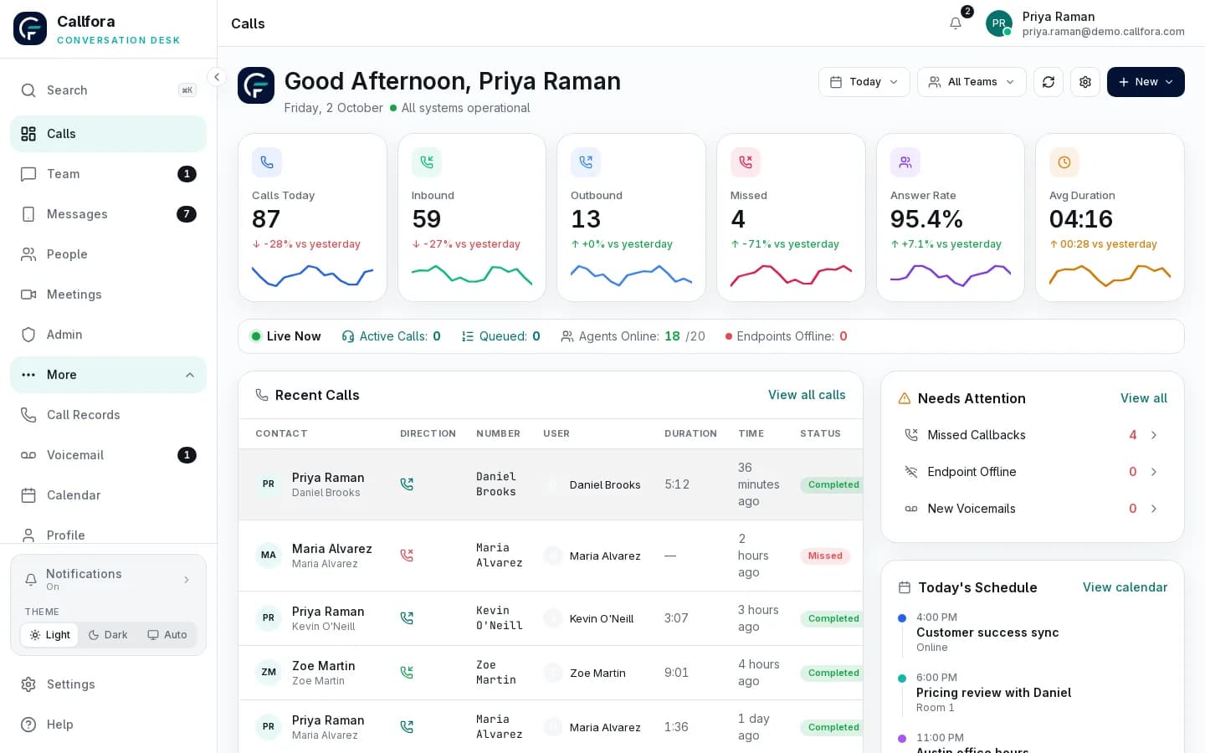Open the New Voicemails row chevron
Image resolution: width=1205 pixels, height=753 pixels.
[x=1154, y=509]
